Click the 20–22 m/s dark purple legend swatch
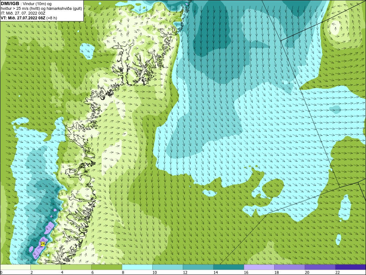 (320, 267)
